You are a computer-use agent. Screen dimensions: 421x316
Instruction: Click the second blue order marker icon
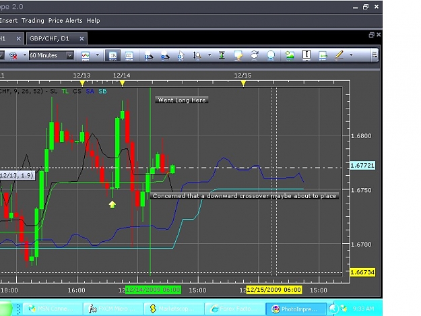(x=165, y=55)
